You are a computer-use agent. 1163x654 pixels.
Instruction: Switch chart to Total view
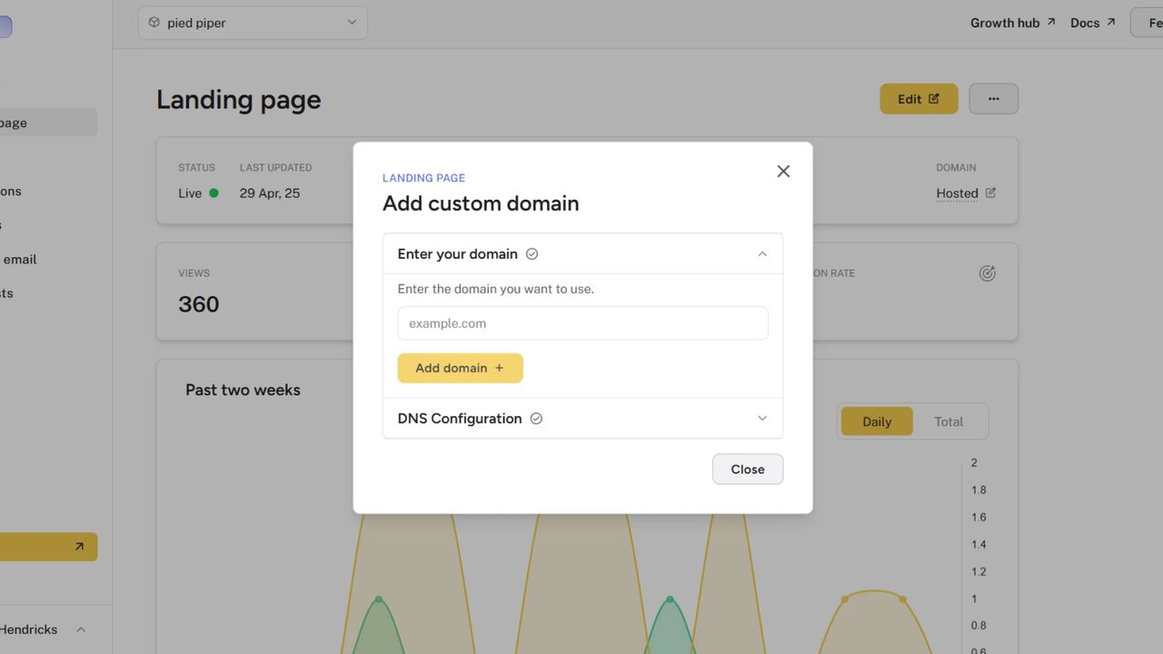point(949,421)
